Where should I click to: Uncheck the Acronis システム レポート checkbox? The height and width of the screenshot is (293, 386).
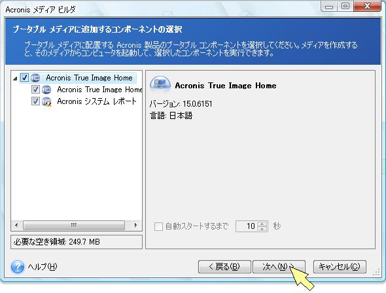(35, 101)
